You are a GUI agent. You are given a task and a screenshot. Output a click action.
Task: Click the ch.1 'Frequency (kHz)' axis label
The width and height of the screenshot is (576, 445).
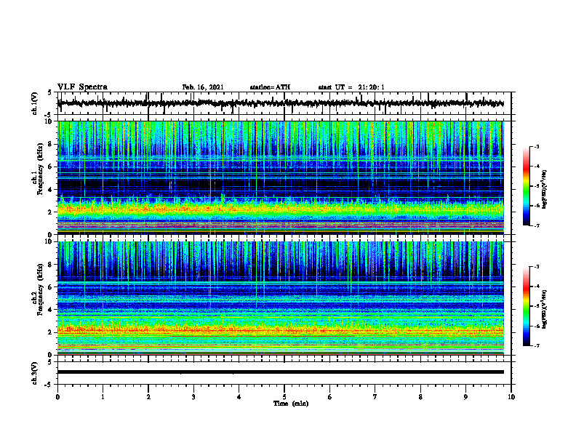click(41, 169)
